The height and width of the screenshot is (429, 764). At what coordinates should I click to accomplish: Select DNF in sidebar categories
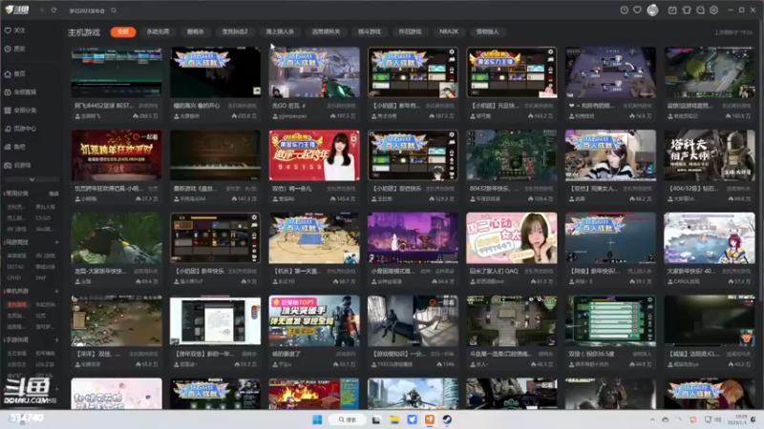click(x=40, y=278)
